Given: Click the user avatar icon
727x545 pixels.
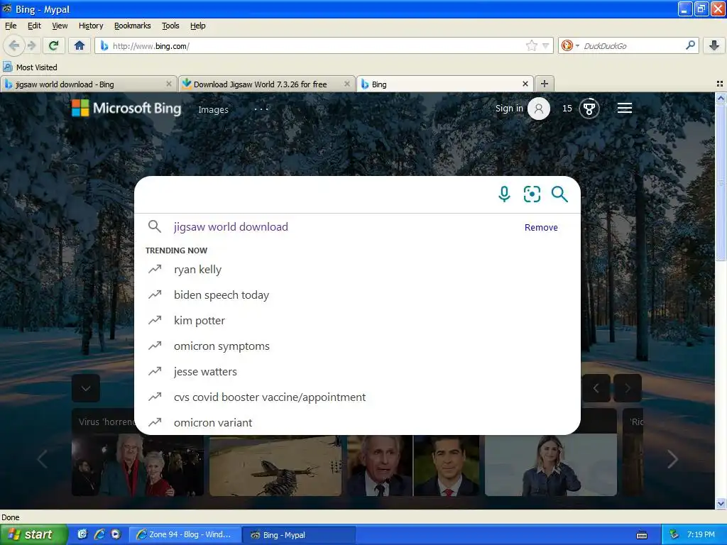Looking at the screenshot, I should click(539, 109).
